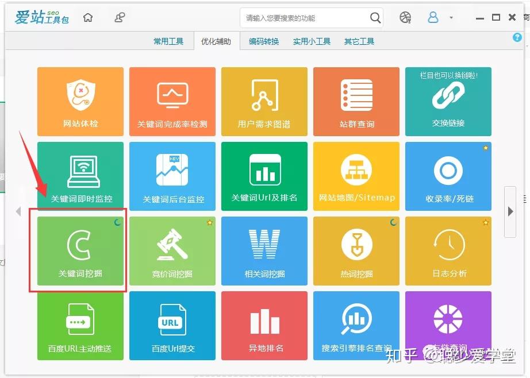Select the 交换链接 link exchange tool
530x378 pixels.
click(x=448, y=101)
